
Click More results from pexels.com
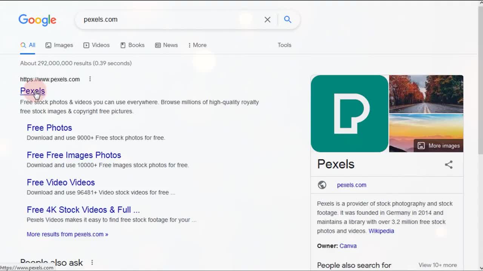tap(68, 234)
